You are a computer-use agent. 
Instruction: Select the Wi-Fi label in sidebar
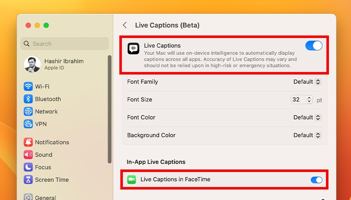[x=42, y=86]
